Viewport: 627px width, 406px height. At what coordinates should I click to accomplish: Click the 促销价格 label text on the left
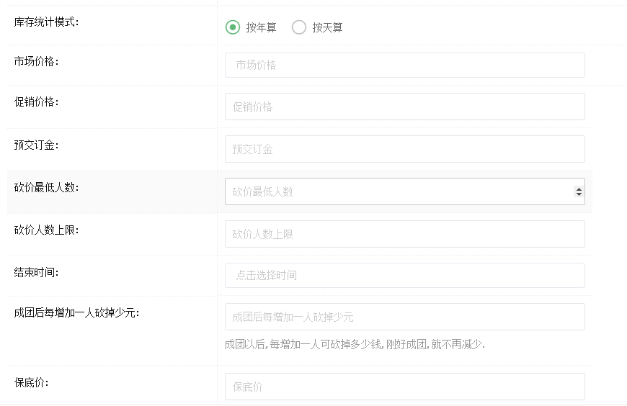pyautogui.click(x=36, y=101)
